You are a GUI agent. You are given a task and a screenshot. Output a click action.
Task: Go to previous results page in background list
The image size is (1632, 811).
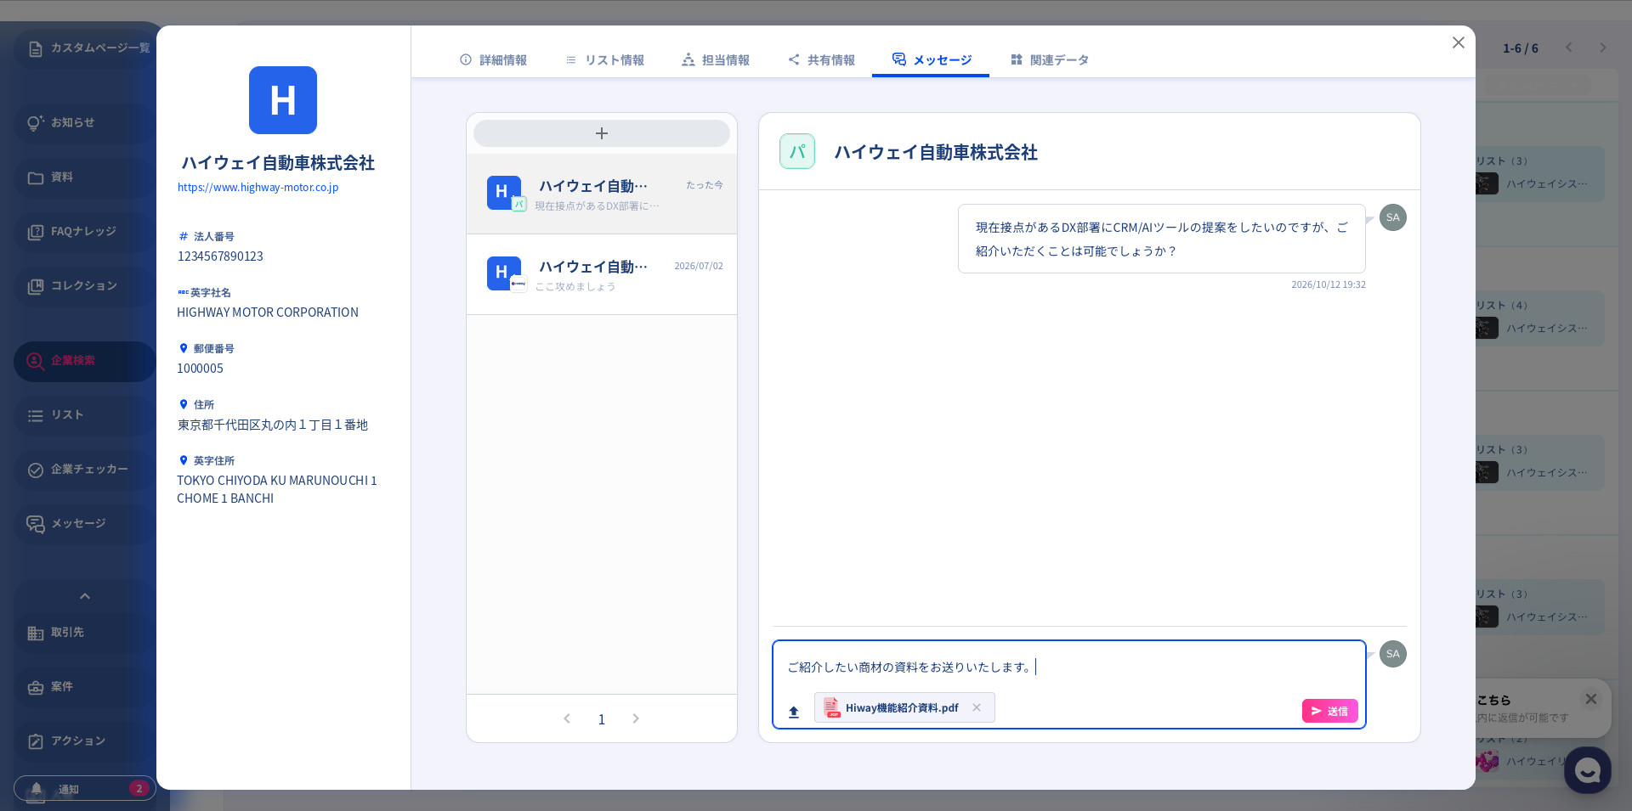(1569, 48)
